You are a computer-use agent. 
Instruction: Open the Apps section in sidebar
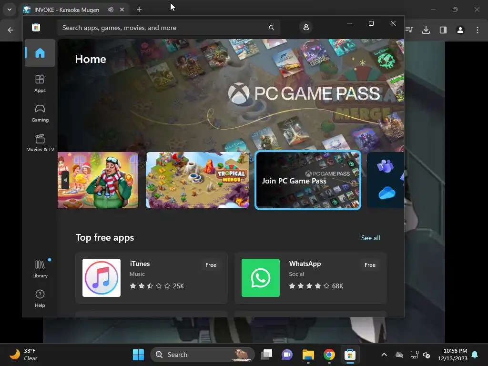click(x=40, y=84)
